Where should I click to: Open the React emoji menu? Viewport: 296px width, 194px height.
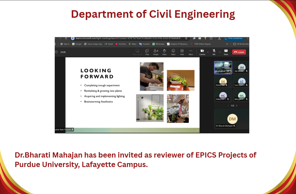(x=173, y=52)
